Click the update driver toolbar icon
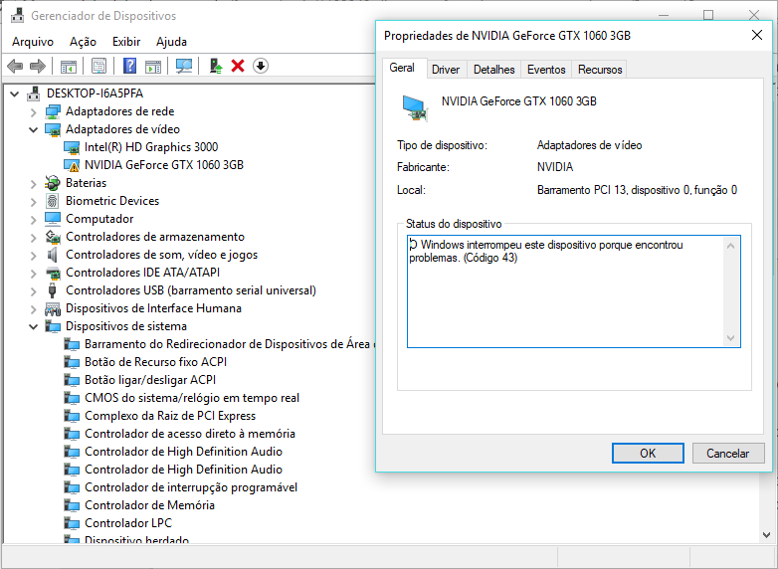778x569 pixels. [215, 66]
